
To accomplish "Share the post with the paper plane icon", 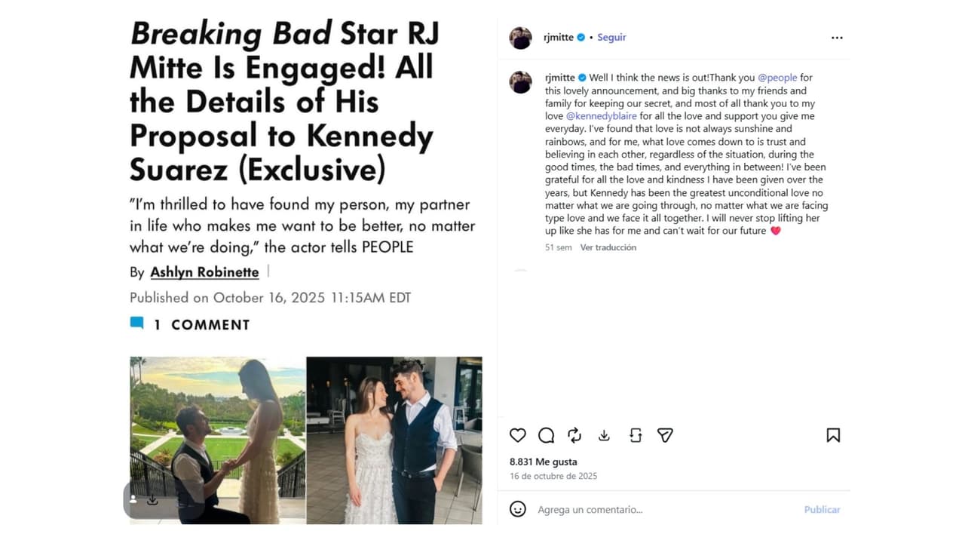I will [x=664, y=435].
